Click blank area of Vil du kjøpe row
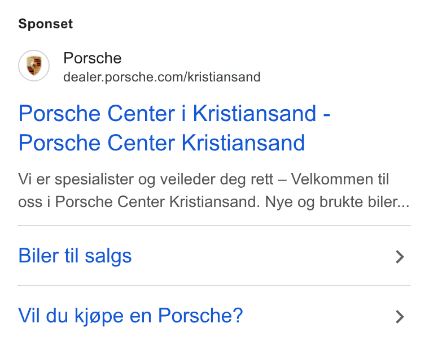Viewport: 429px width, 345px height. [x=317, y=316]
